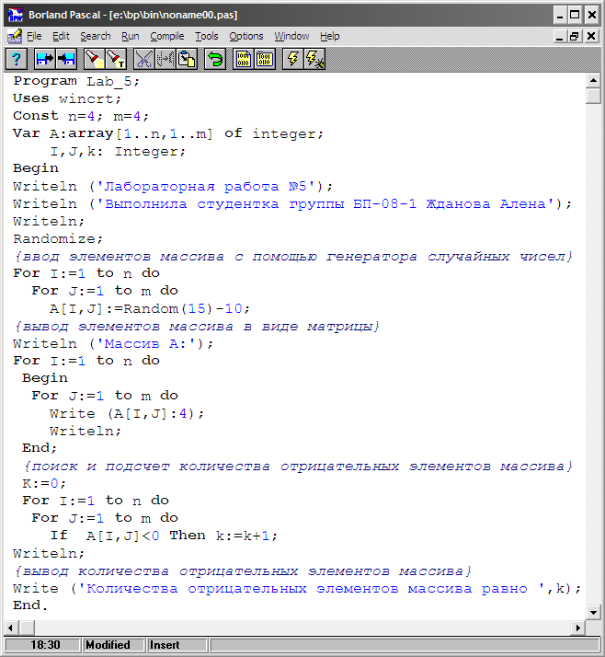Click the 'I,J,k: Integer;' declaration line
The image size is (605, 657).
coord(118,151)
